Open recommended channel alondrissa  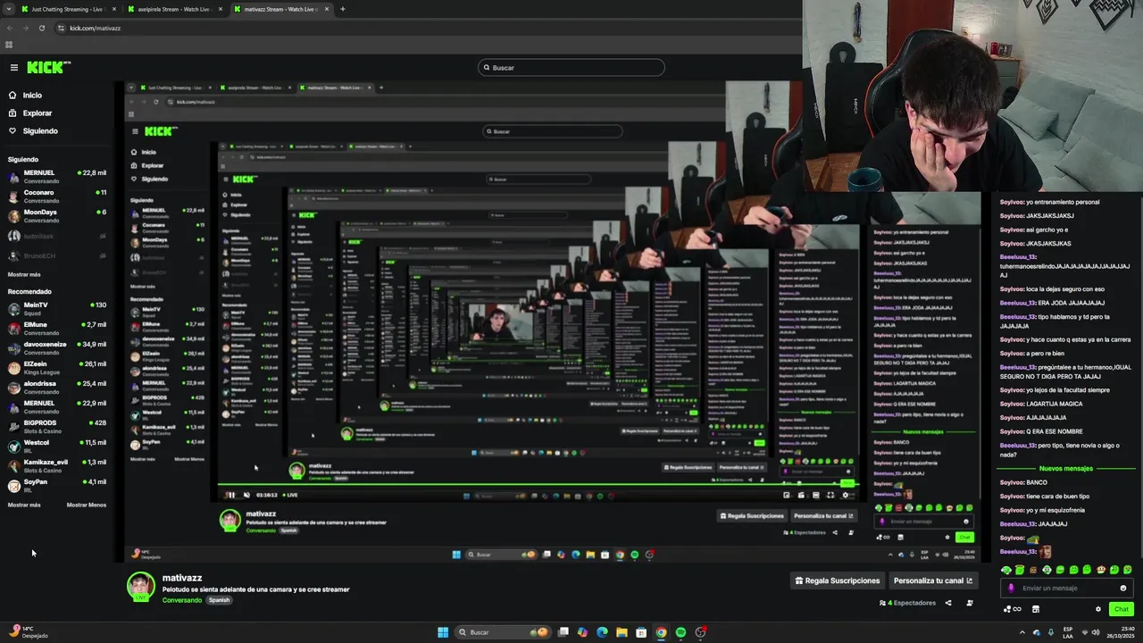(57, 387)
